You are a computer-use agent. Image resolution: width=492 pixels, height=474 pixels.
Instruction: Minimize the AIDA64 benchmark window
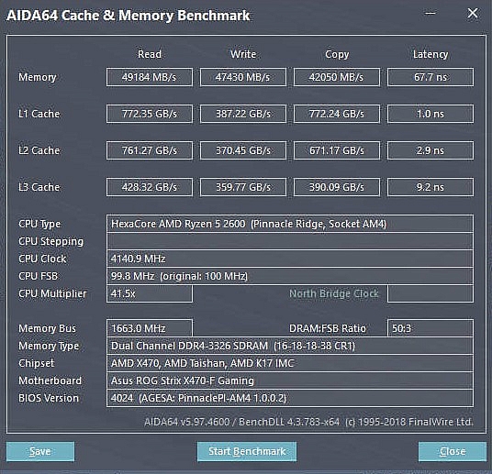click(x=430, y=14)
